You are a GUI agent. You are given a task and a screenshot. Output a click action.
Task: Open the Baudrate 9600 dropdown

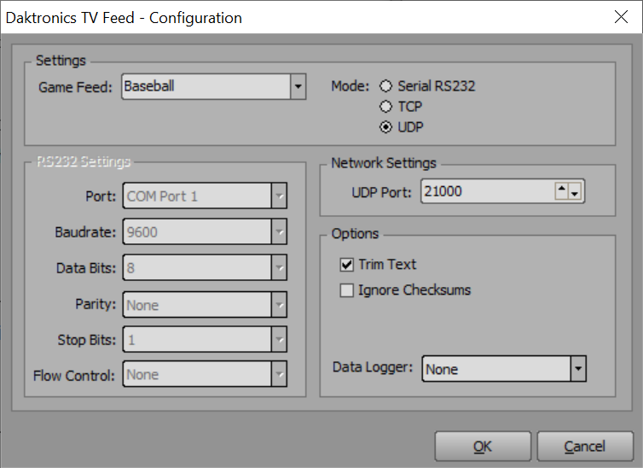point(205,232)
